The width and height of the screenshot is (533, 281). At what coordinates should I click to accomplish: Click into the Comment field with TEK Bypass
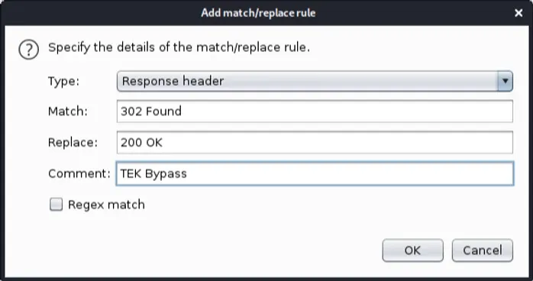[x=315, y=173]
